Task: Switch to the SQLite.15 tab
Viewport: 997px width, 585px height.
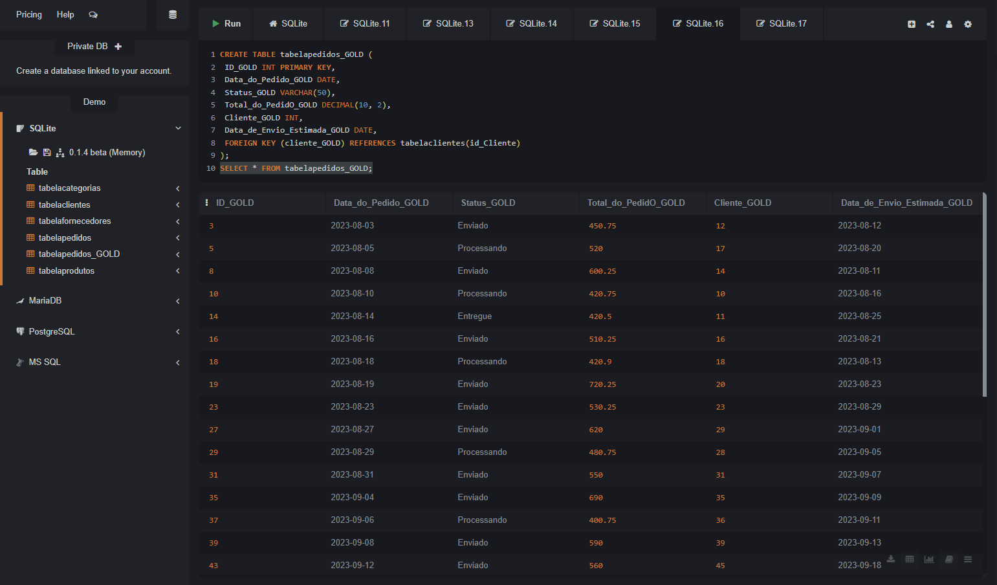Action: (615, 24)
